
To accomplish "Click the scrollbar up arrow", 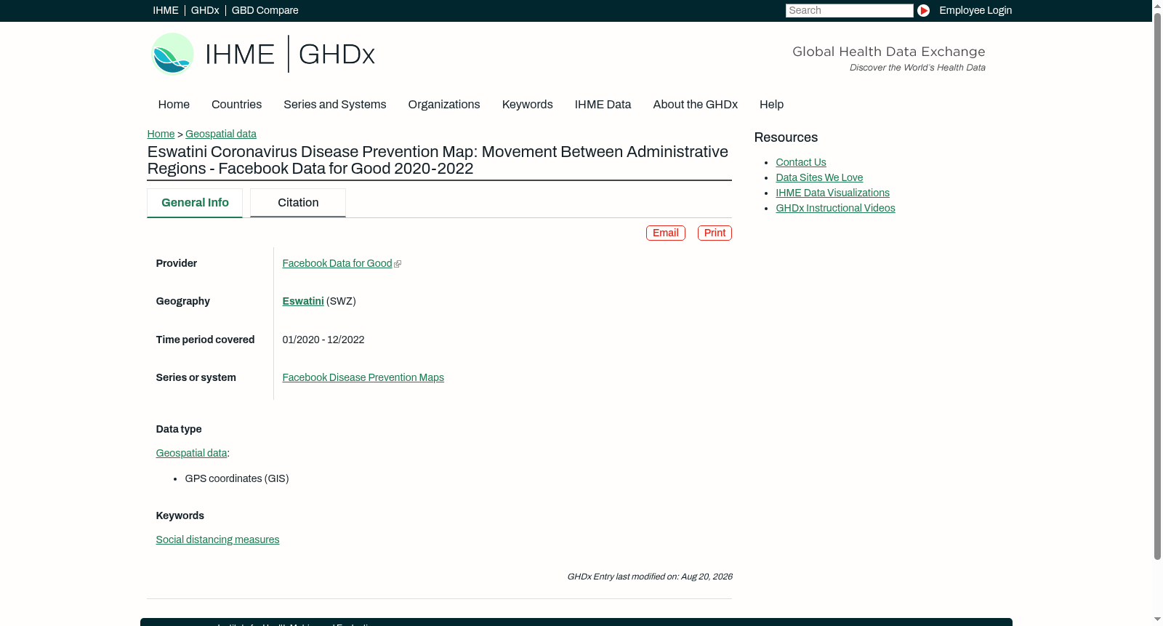I will click(x=1157, y=5).
